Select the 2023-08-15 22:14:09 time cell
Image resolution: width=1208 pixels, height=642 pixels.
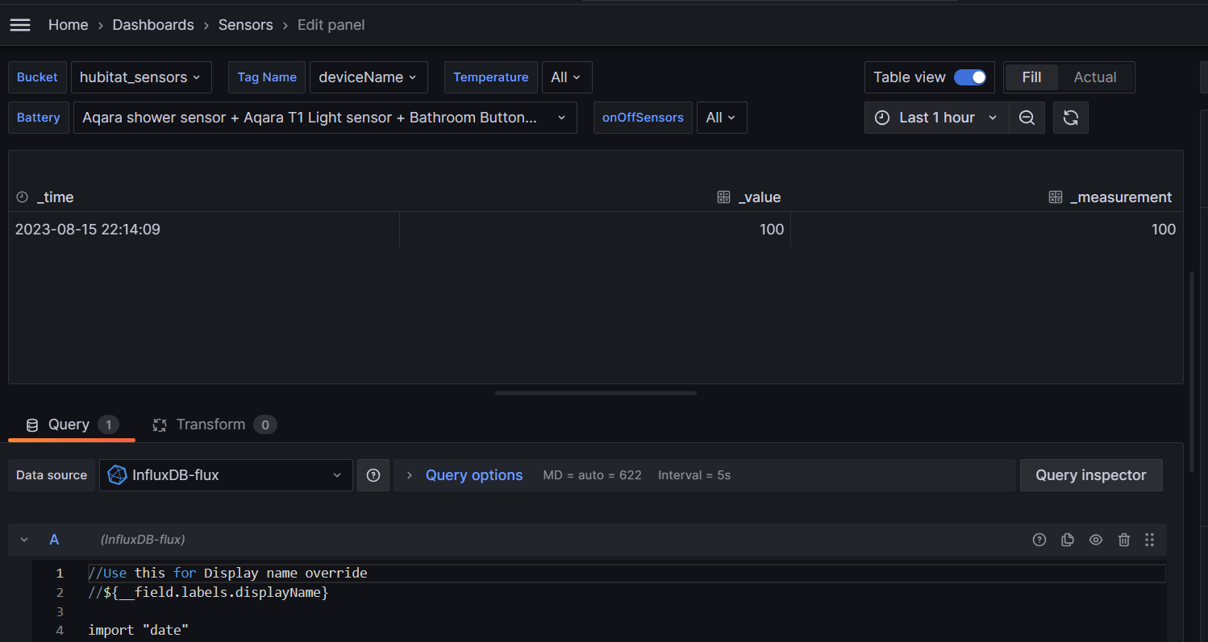click(204, 230)
